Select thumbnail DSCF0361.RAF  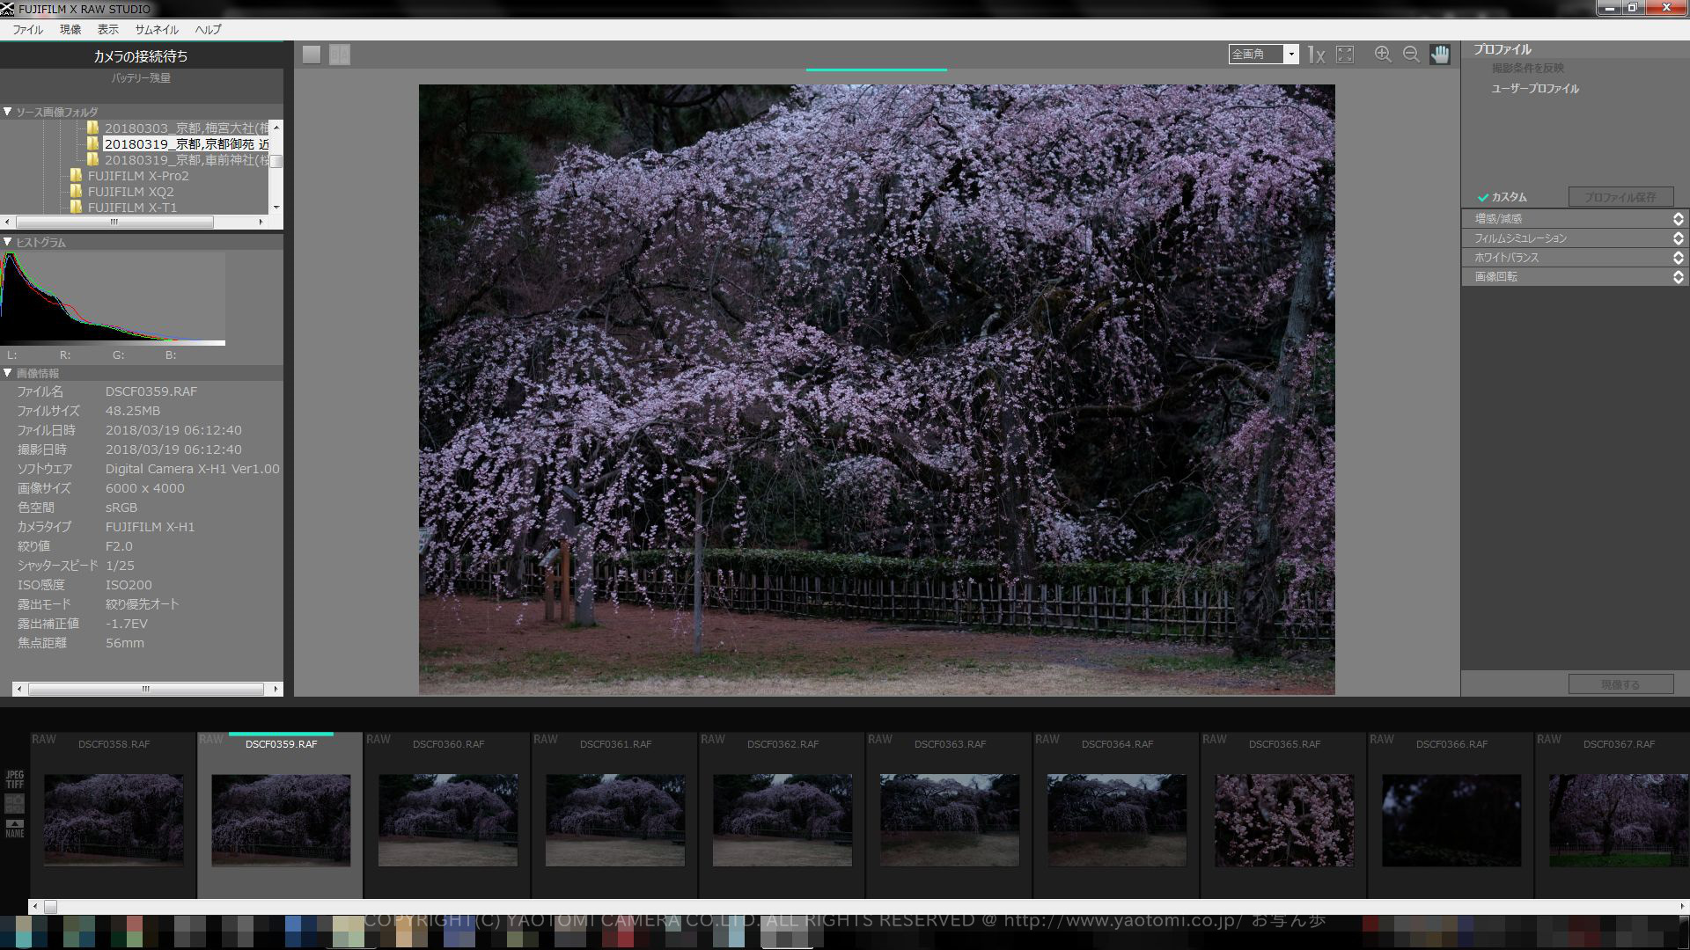[615, 815]
